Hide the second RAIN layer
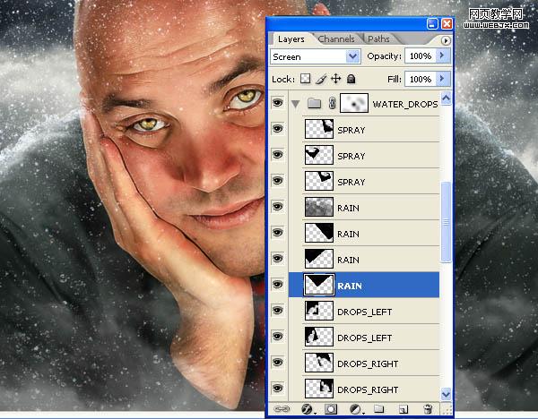This screenshot has height=419, width=538. click(278, 233)
